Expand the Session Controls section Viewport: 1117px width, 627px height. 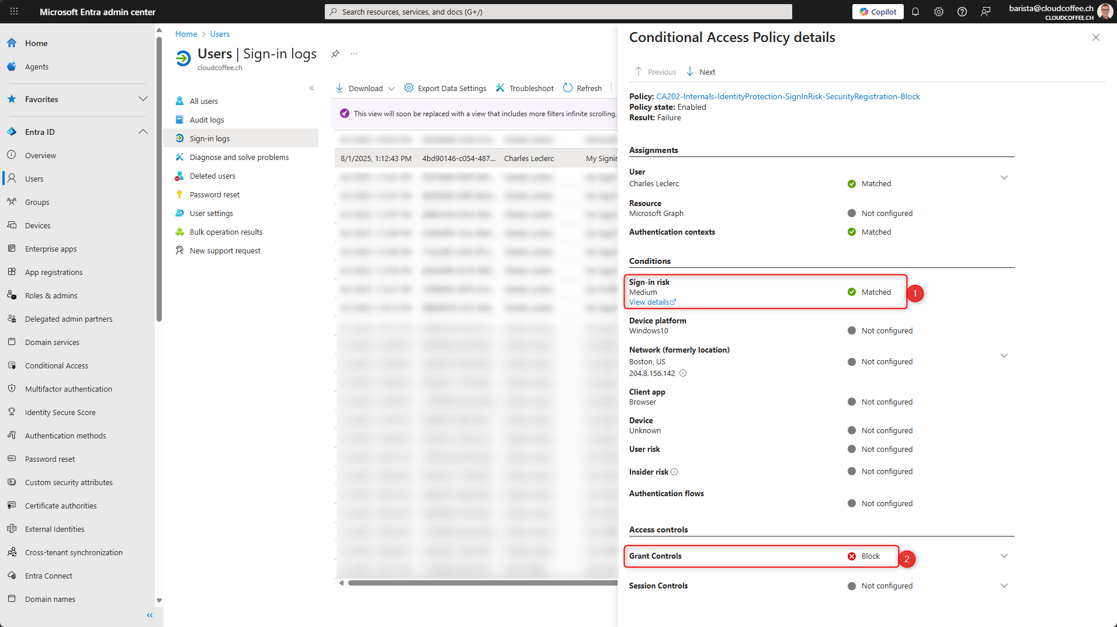[x=1004, y=586]
